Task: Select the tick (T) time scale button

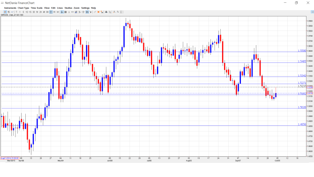Action: [x=16, y=12]
